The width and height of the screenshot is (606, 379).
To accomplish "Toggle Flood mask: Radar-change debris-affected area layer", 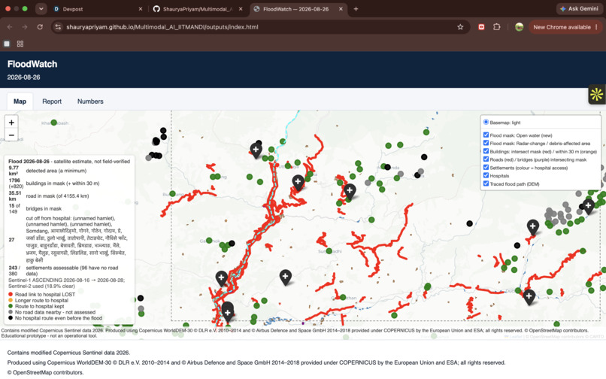I will coord(486,143).
